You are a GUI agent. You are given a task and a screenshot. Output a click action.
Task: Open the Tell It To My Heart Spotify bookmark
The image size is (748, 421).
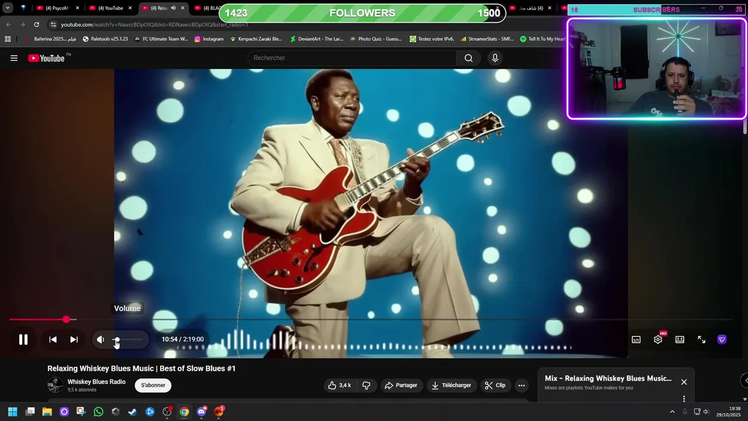542,39
